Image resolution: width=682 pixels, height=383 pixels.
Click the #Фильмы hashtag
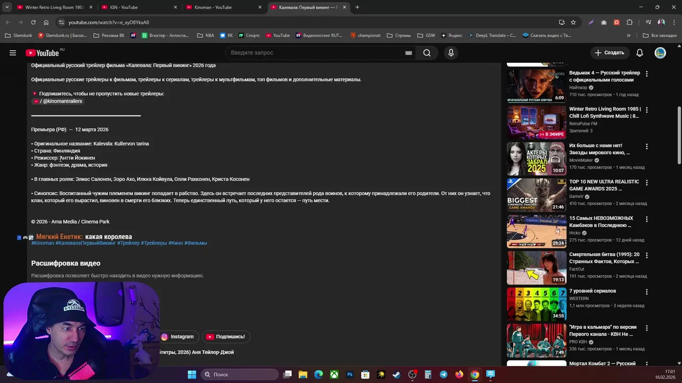tap(196, 243)
